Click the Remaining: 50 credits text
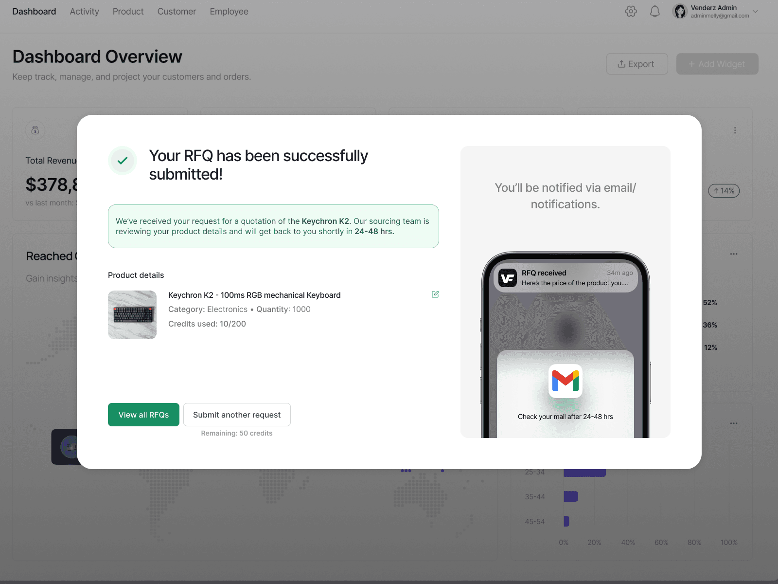This screenshot has height=584, width=778. point(237,433)
